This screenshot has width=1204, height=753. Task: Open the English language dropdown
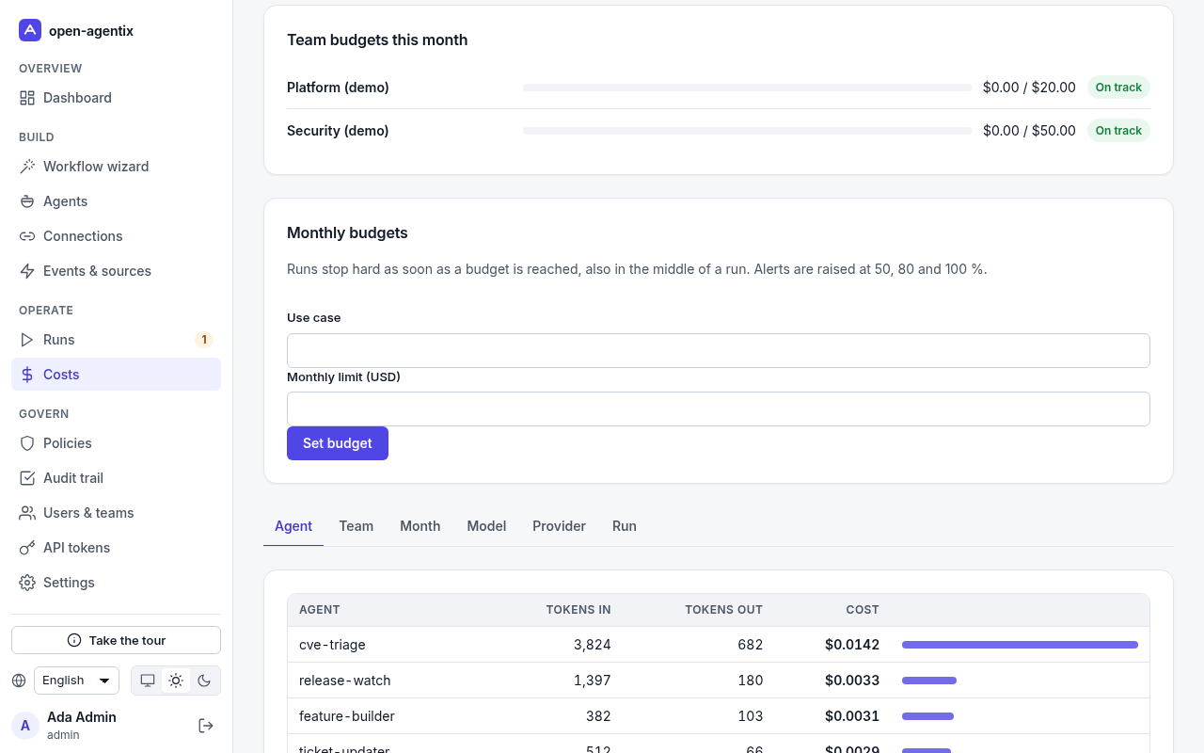(76, 681)
